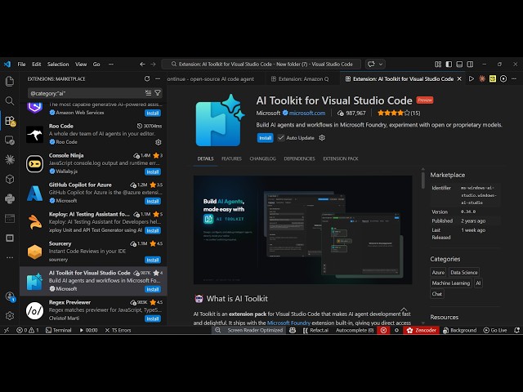Open the Customize Layout icon
This screenshot has height=392, width=523.
point(438,64)
